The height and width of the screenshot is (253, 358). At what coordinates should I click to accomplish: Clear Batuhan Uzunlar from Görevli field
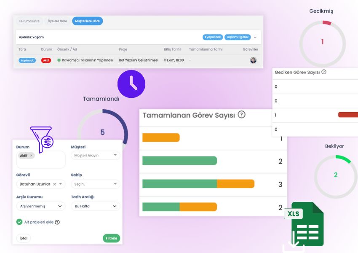tap(54, 184)
